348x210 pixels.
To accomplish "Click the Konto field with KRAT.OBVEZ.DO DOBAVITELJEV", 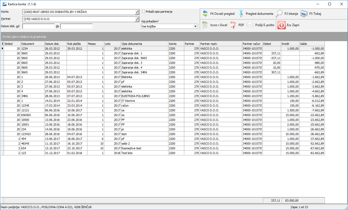I will click(79, 12).
